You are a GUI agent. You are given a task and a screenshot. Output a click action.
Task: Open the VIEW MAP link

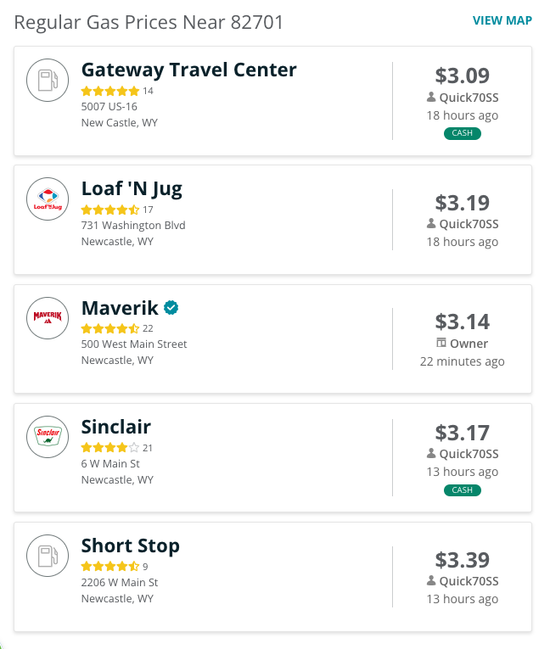[x=502, y=20]
